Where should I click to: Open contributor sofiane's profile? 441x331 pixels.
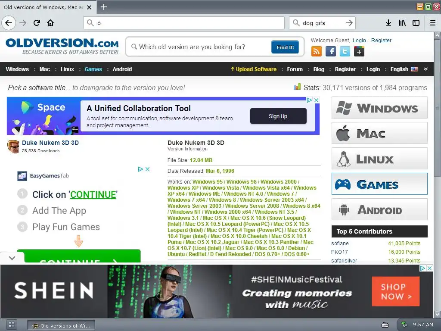tap(340, 244)
